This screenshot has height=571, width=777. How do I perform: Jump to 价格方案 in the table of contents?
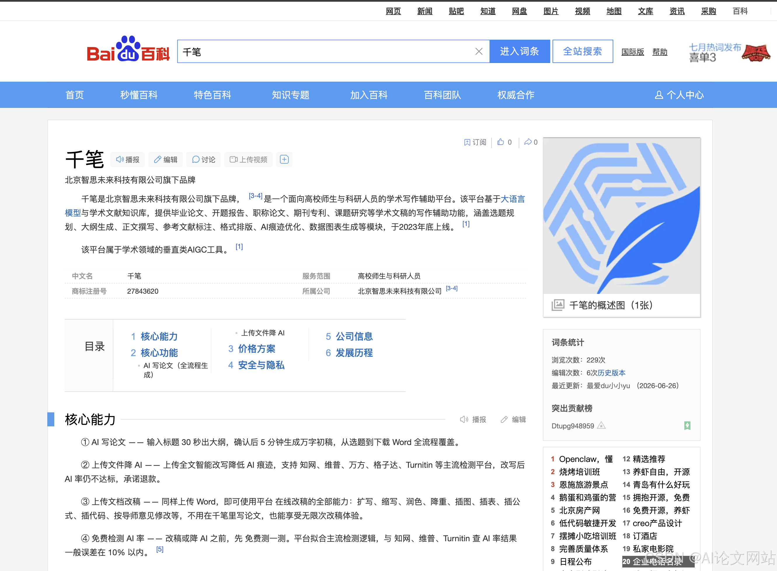coord(257,349)
